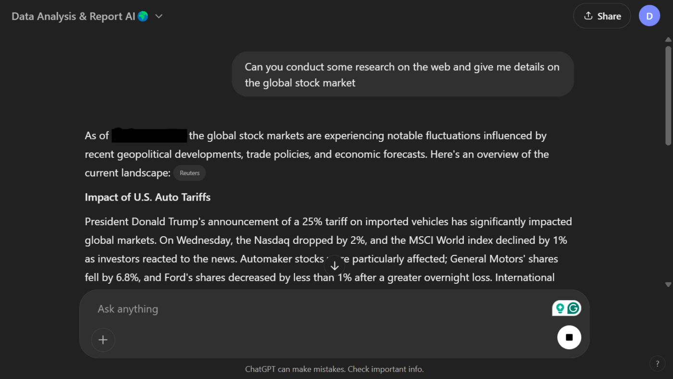
Task: Click the globe emoji beside the GPT name
Action: point(143,16)
